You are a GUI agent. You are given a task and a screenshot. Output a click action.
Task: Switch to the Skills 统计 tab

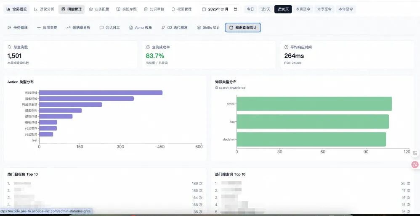tap(208, 28)
